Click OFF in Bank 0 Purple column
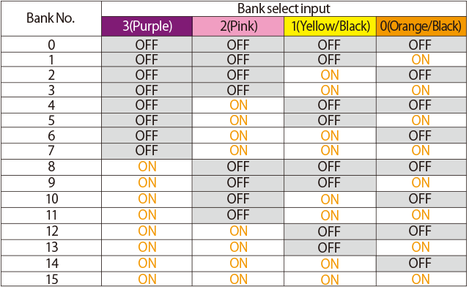This screenshot has height=287, width=469. point(147,45)
